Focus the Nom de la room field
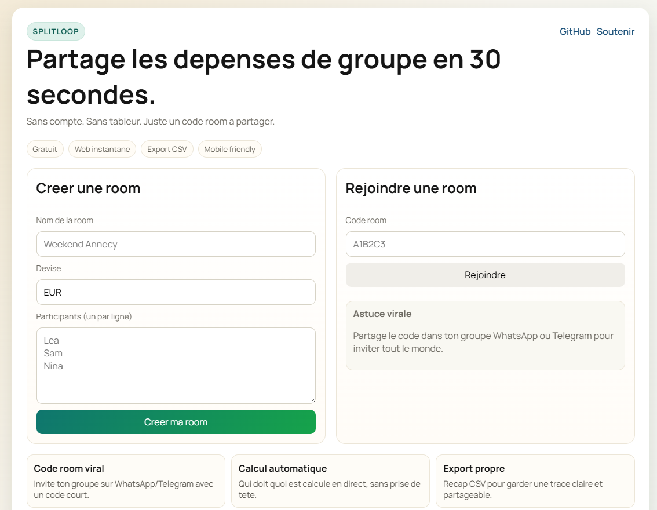The image size is (657, 510). 176,244
